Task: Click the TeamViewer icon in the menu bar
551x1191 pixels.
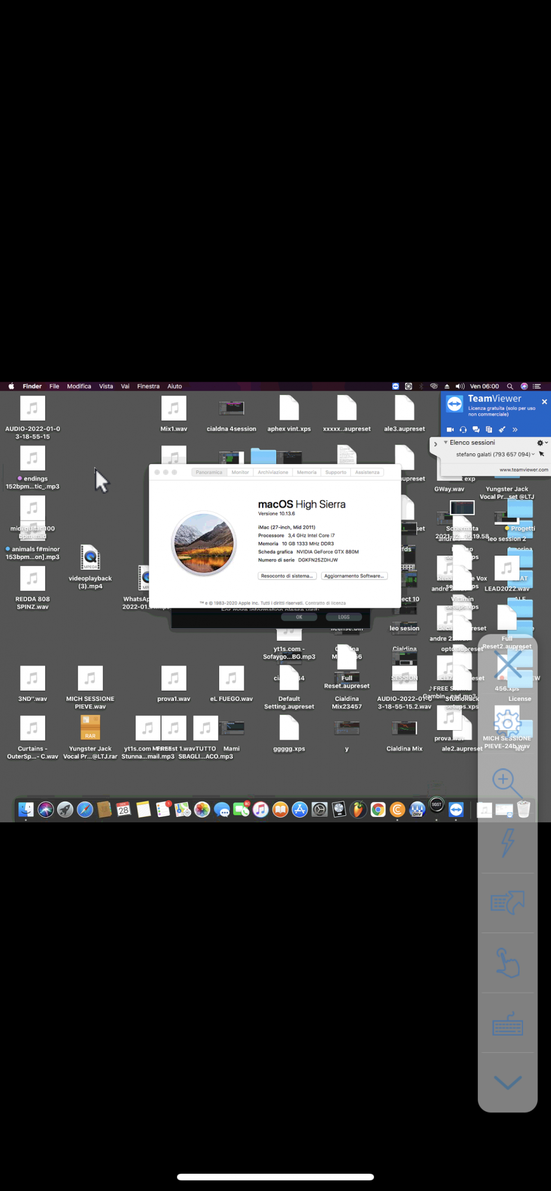Action: click(x=396, y=386)
